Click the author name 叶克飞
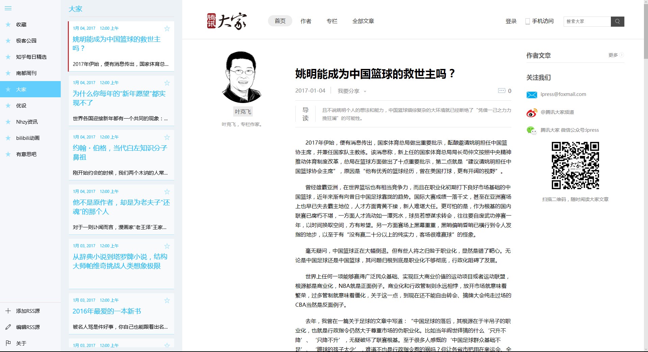This screenshot has width=648, height=352. (243, 112)
